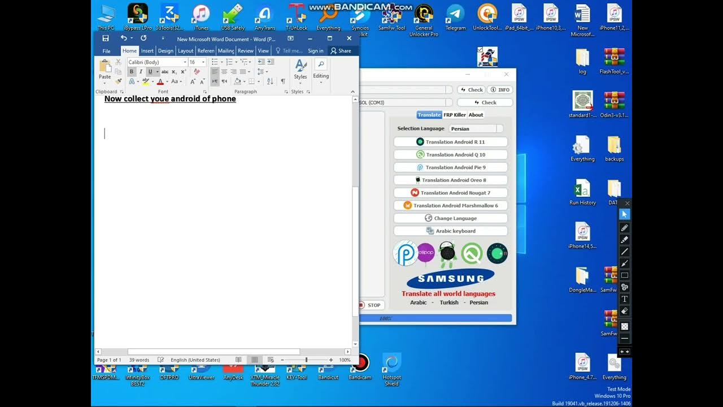The image size is (723, 407).
Task: Click Translation Android Pie 9 button
Action: tap(450, 167)
